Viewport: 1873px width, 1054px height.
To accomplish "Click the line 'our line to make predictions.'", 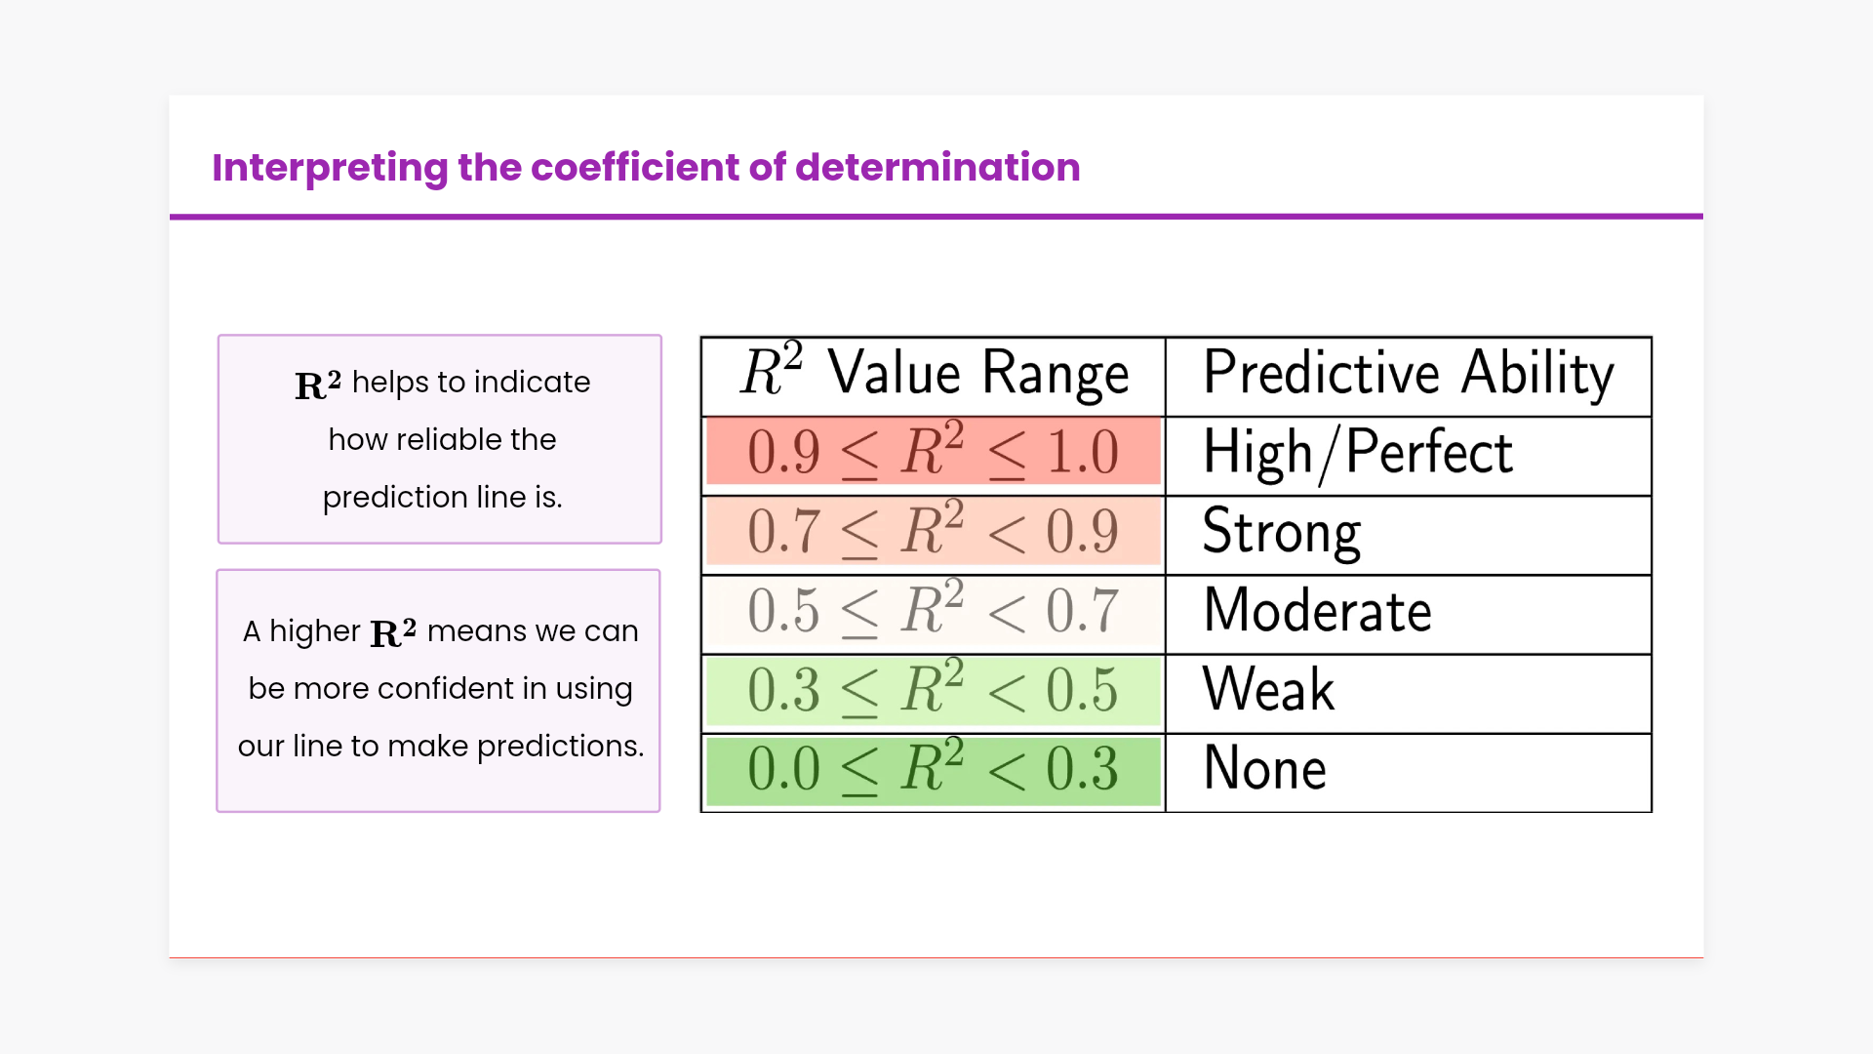I will [x=440, y=747].
